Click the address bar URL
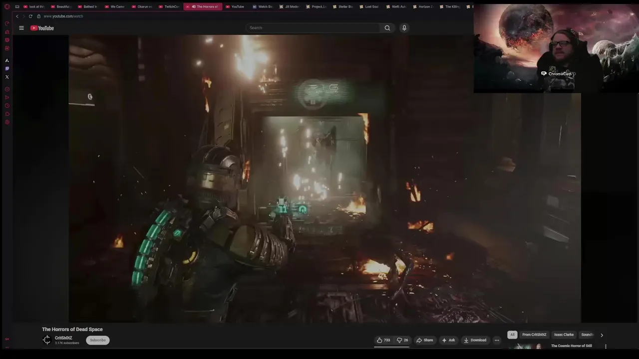The height and width of the screenshot is (359, 639). 63,16
